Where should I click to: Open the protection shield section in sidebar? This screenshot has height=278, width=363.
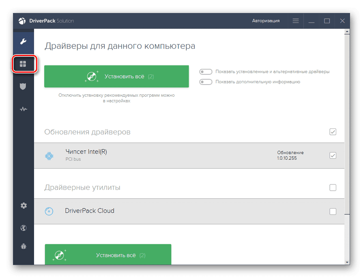tap(23, 86)
